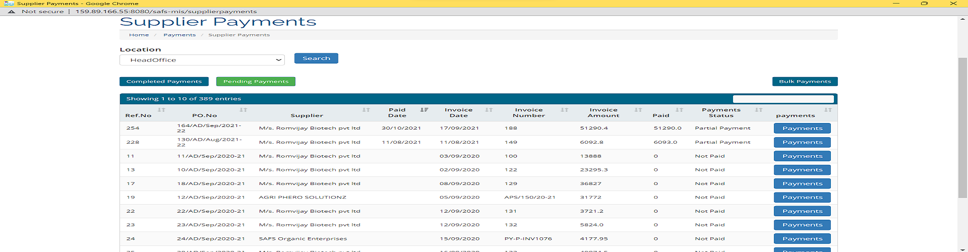The width and height of the screenshot is (968, 252).
Task: Go to Home breadcrumb link
Action: 139,35
